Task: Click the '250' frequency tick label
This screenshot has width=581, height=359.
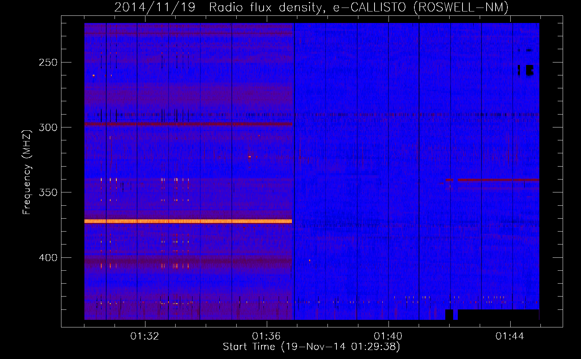Action: [48, 62]
